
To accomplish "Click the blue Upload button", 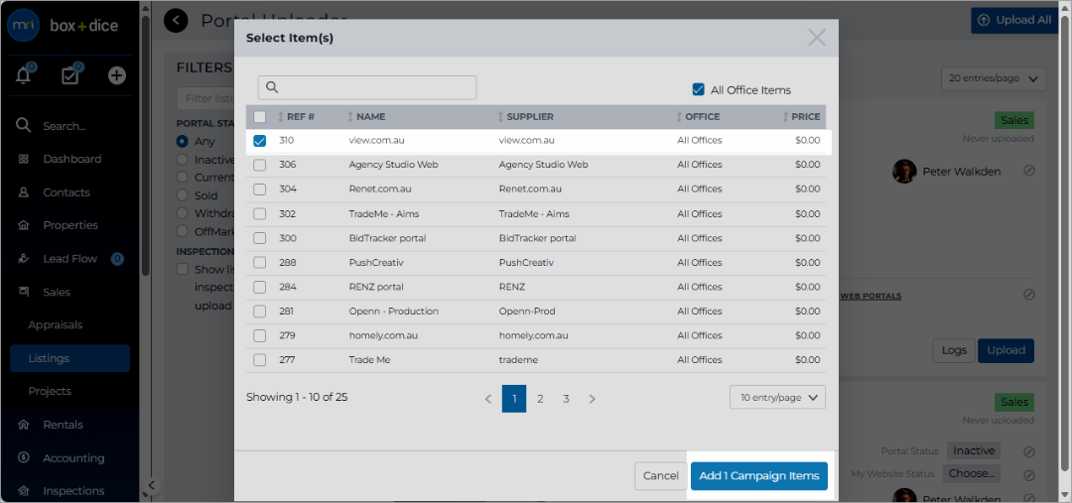I will coord(1005,350).
